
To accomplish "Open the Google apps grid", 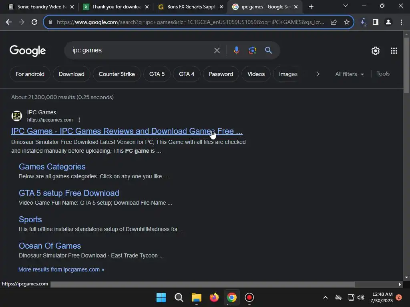I will [394, 51].
